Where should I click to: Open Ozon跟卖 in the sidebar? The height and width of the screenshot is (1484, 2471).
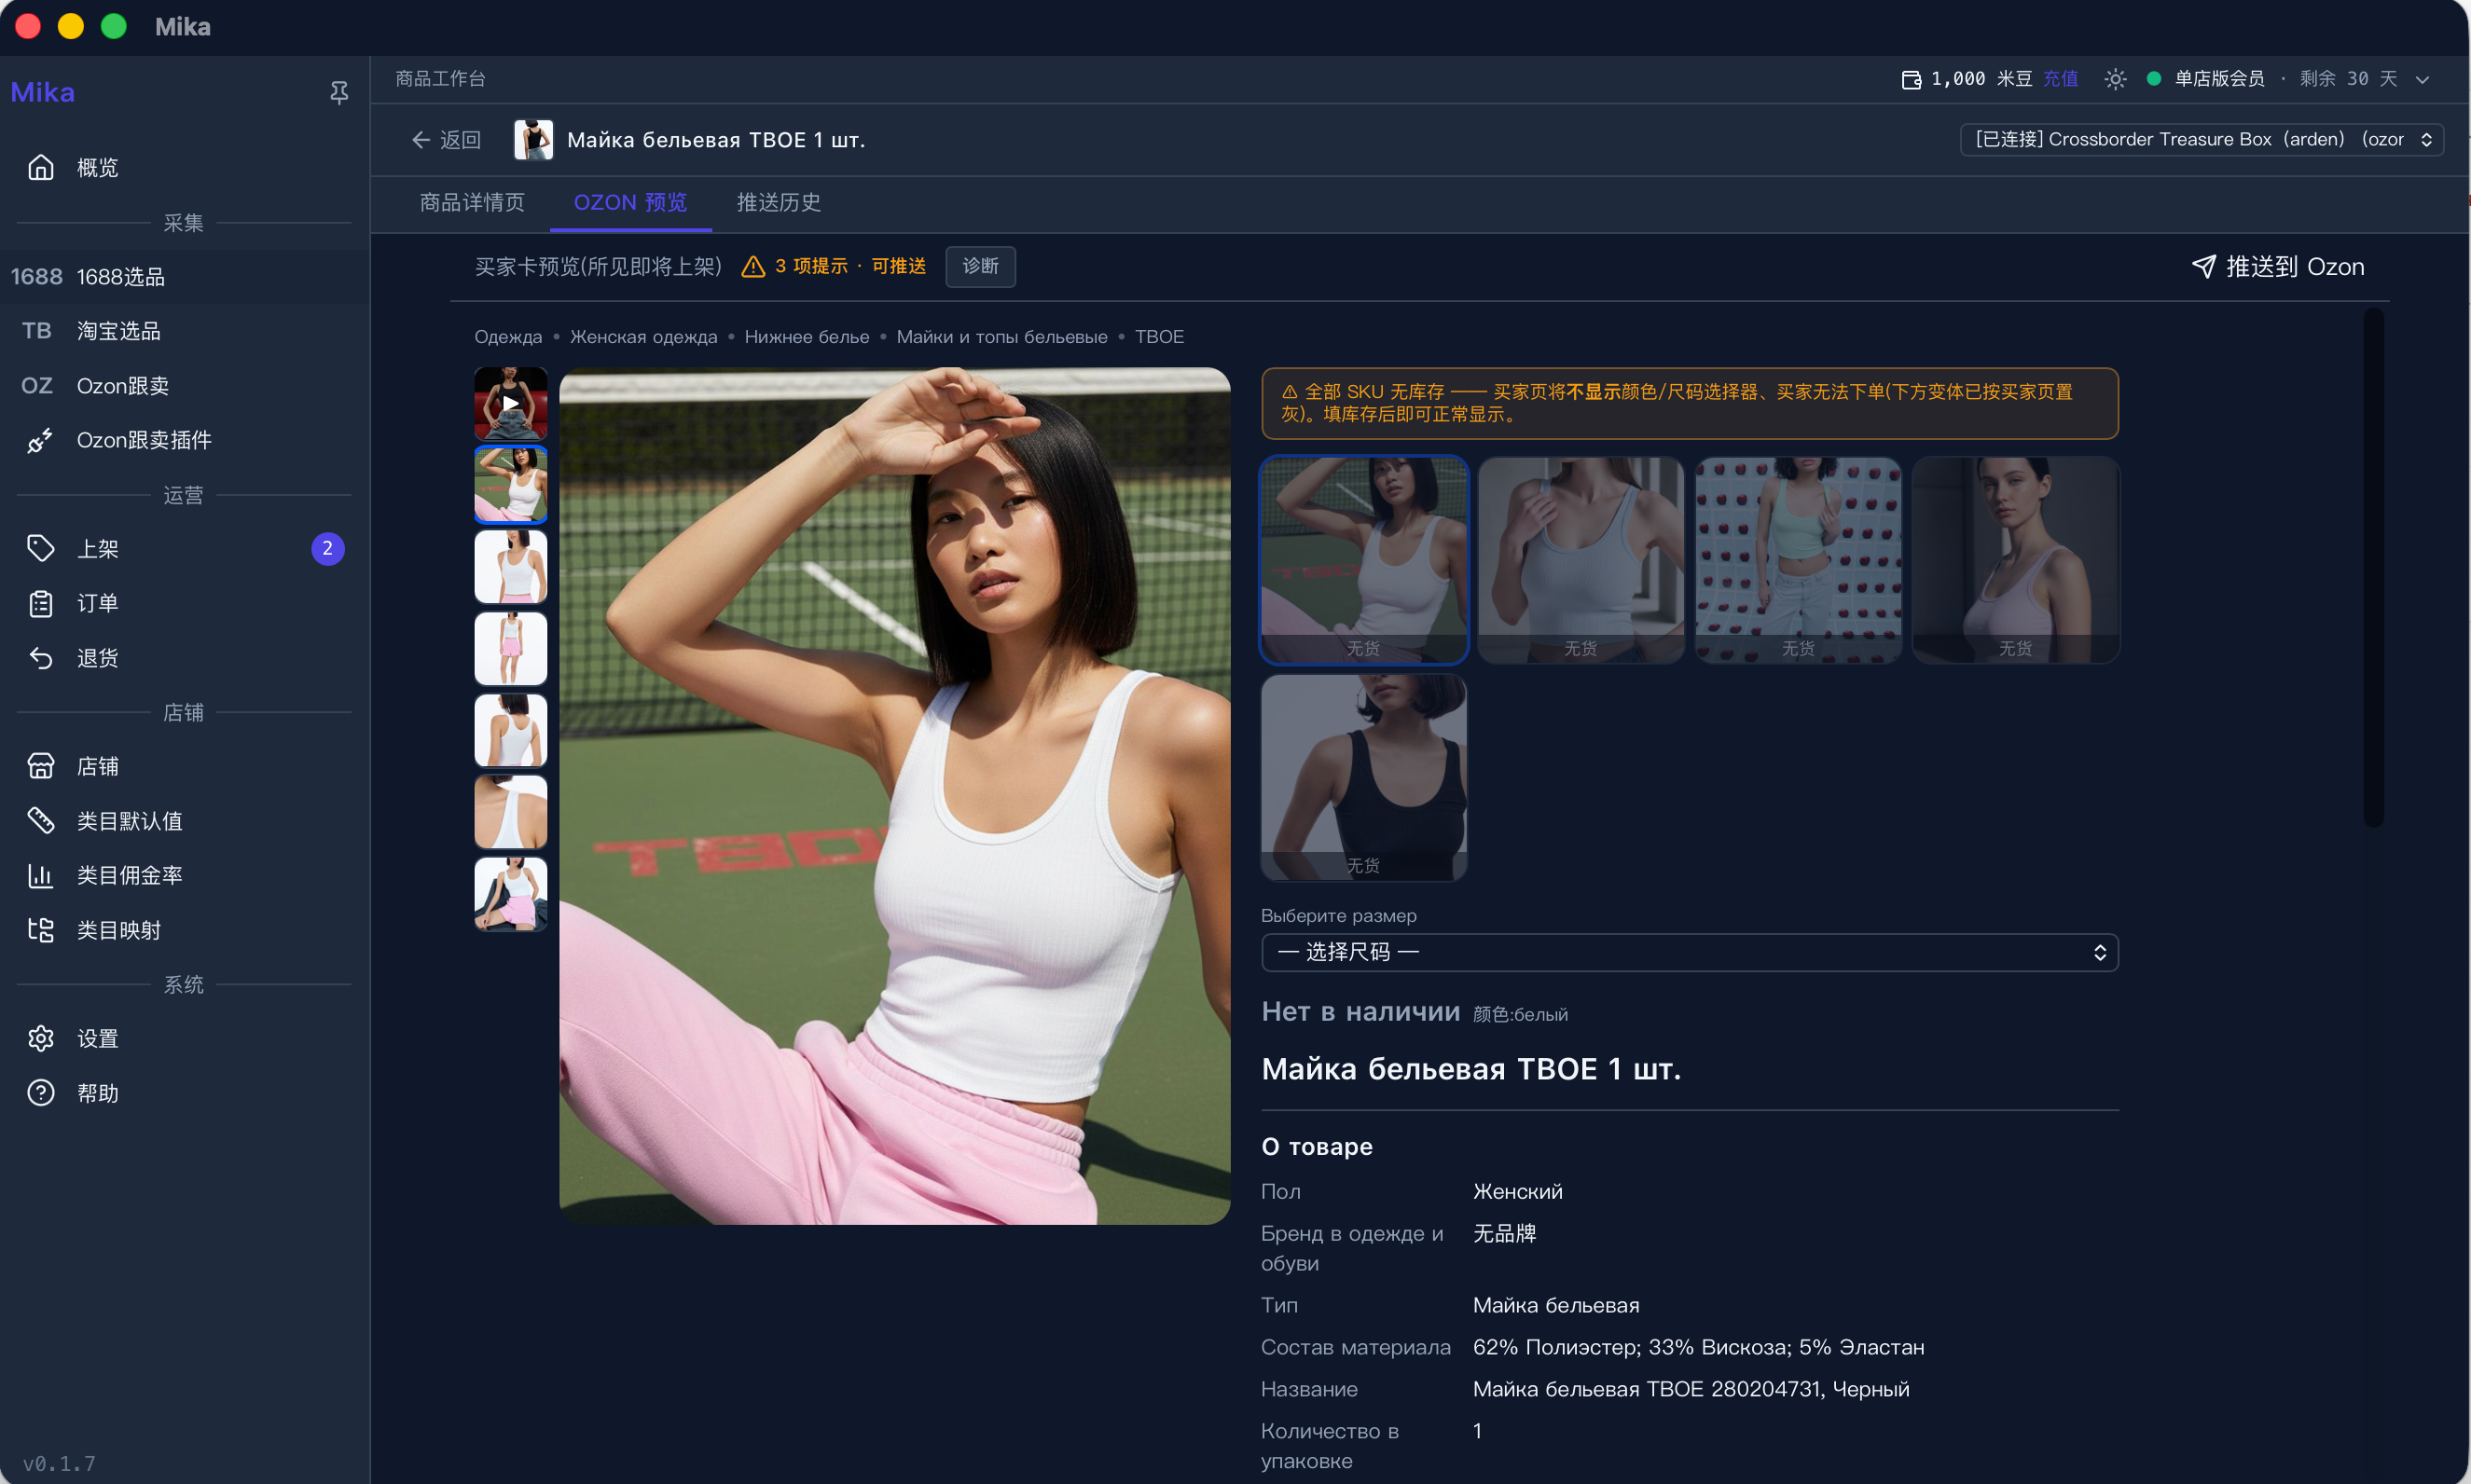click(x=185, y=385)
